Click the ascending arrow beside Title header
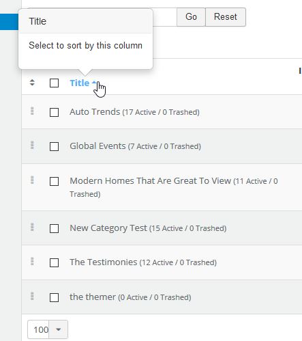This screenshot has height=341, width=302. [x=94, y=83]
